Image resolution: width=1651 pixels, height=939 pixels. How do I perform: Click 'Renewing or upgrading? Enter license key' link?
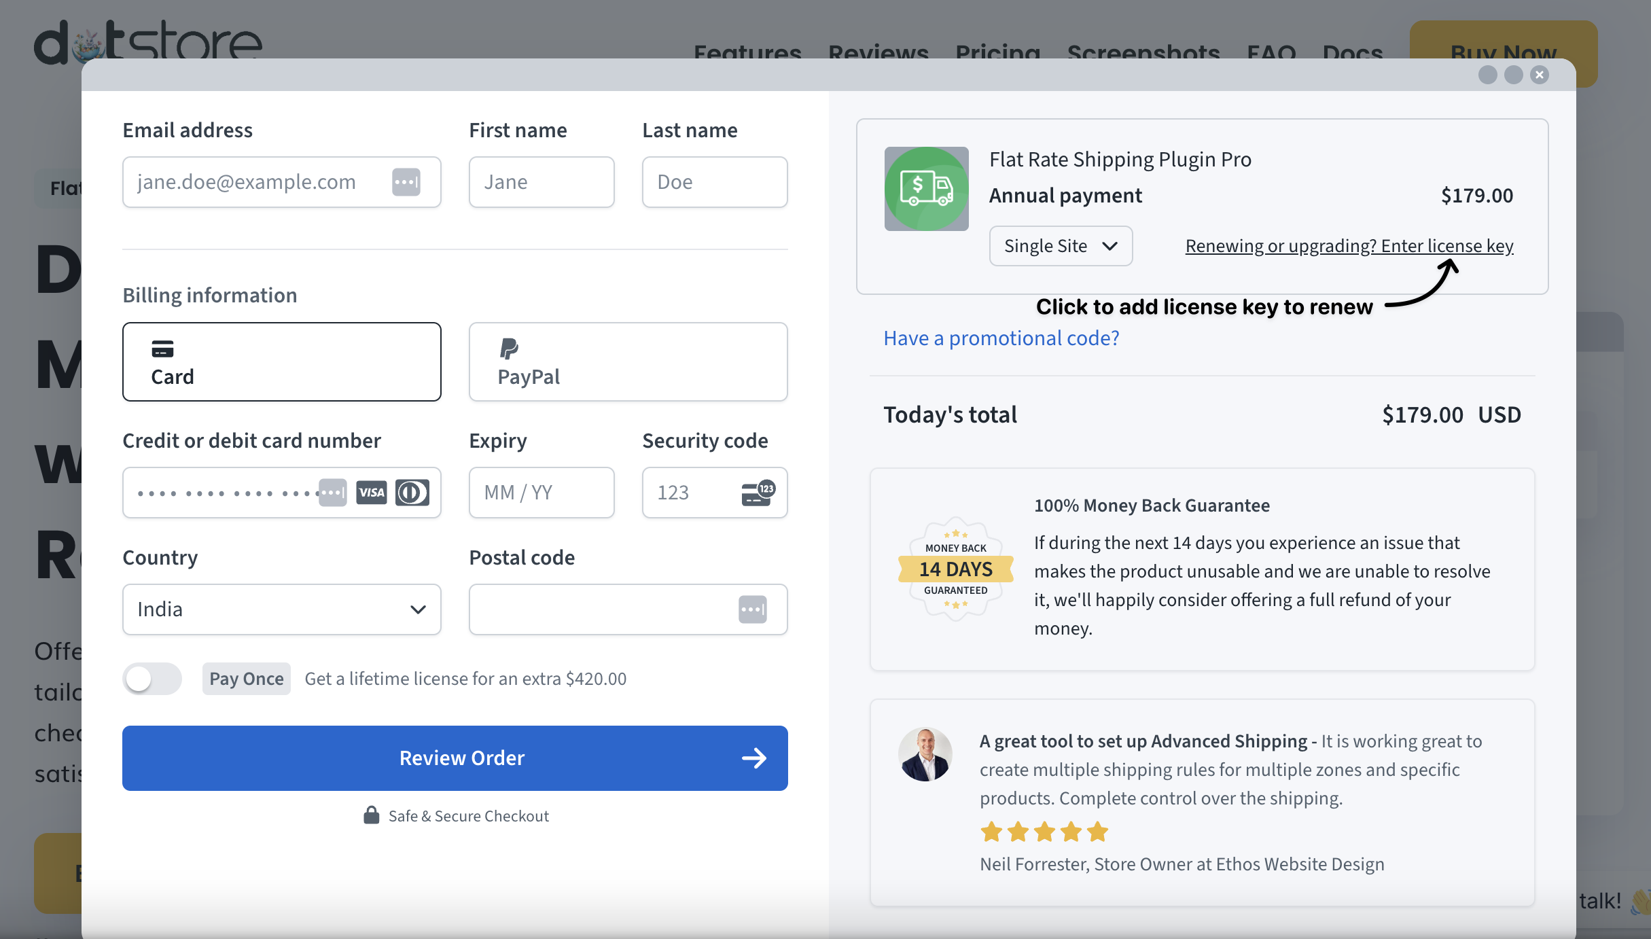click(x=1349, y=246)
